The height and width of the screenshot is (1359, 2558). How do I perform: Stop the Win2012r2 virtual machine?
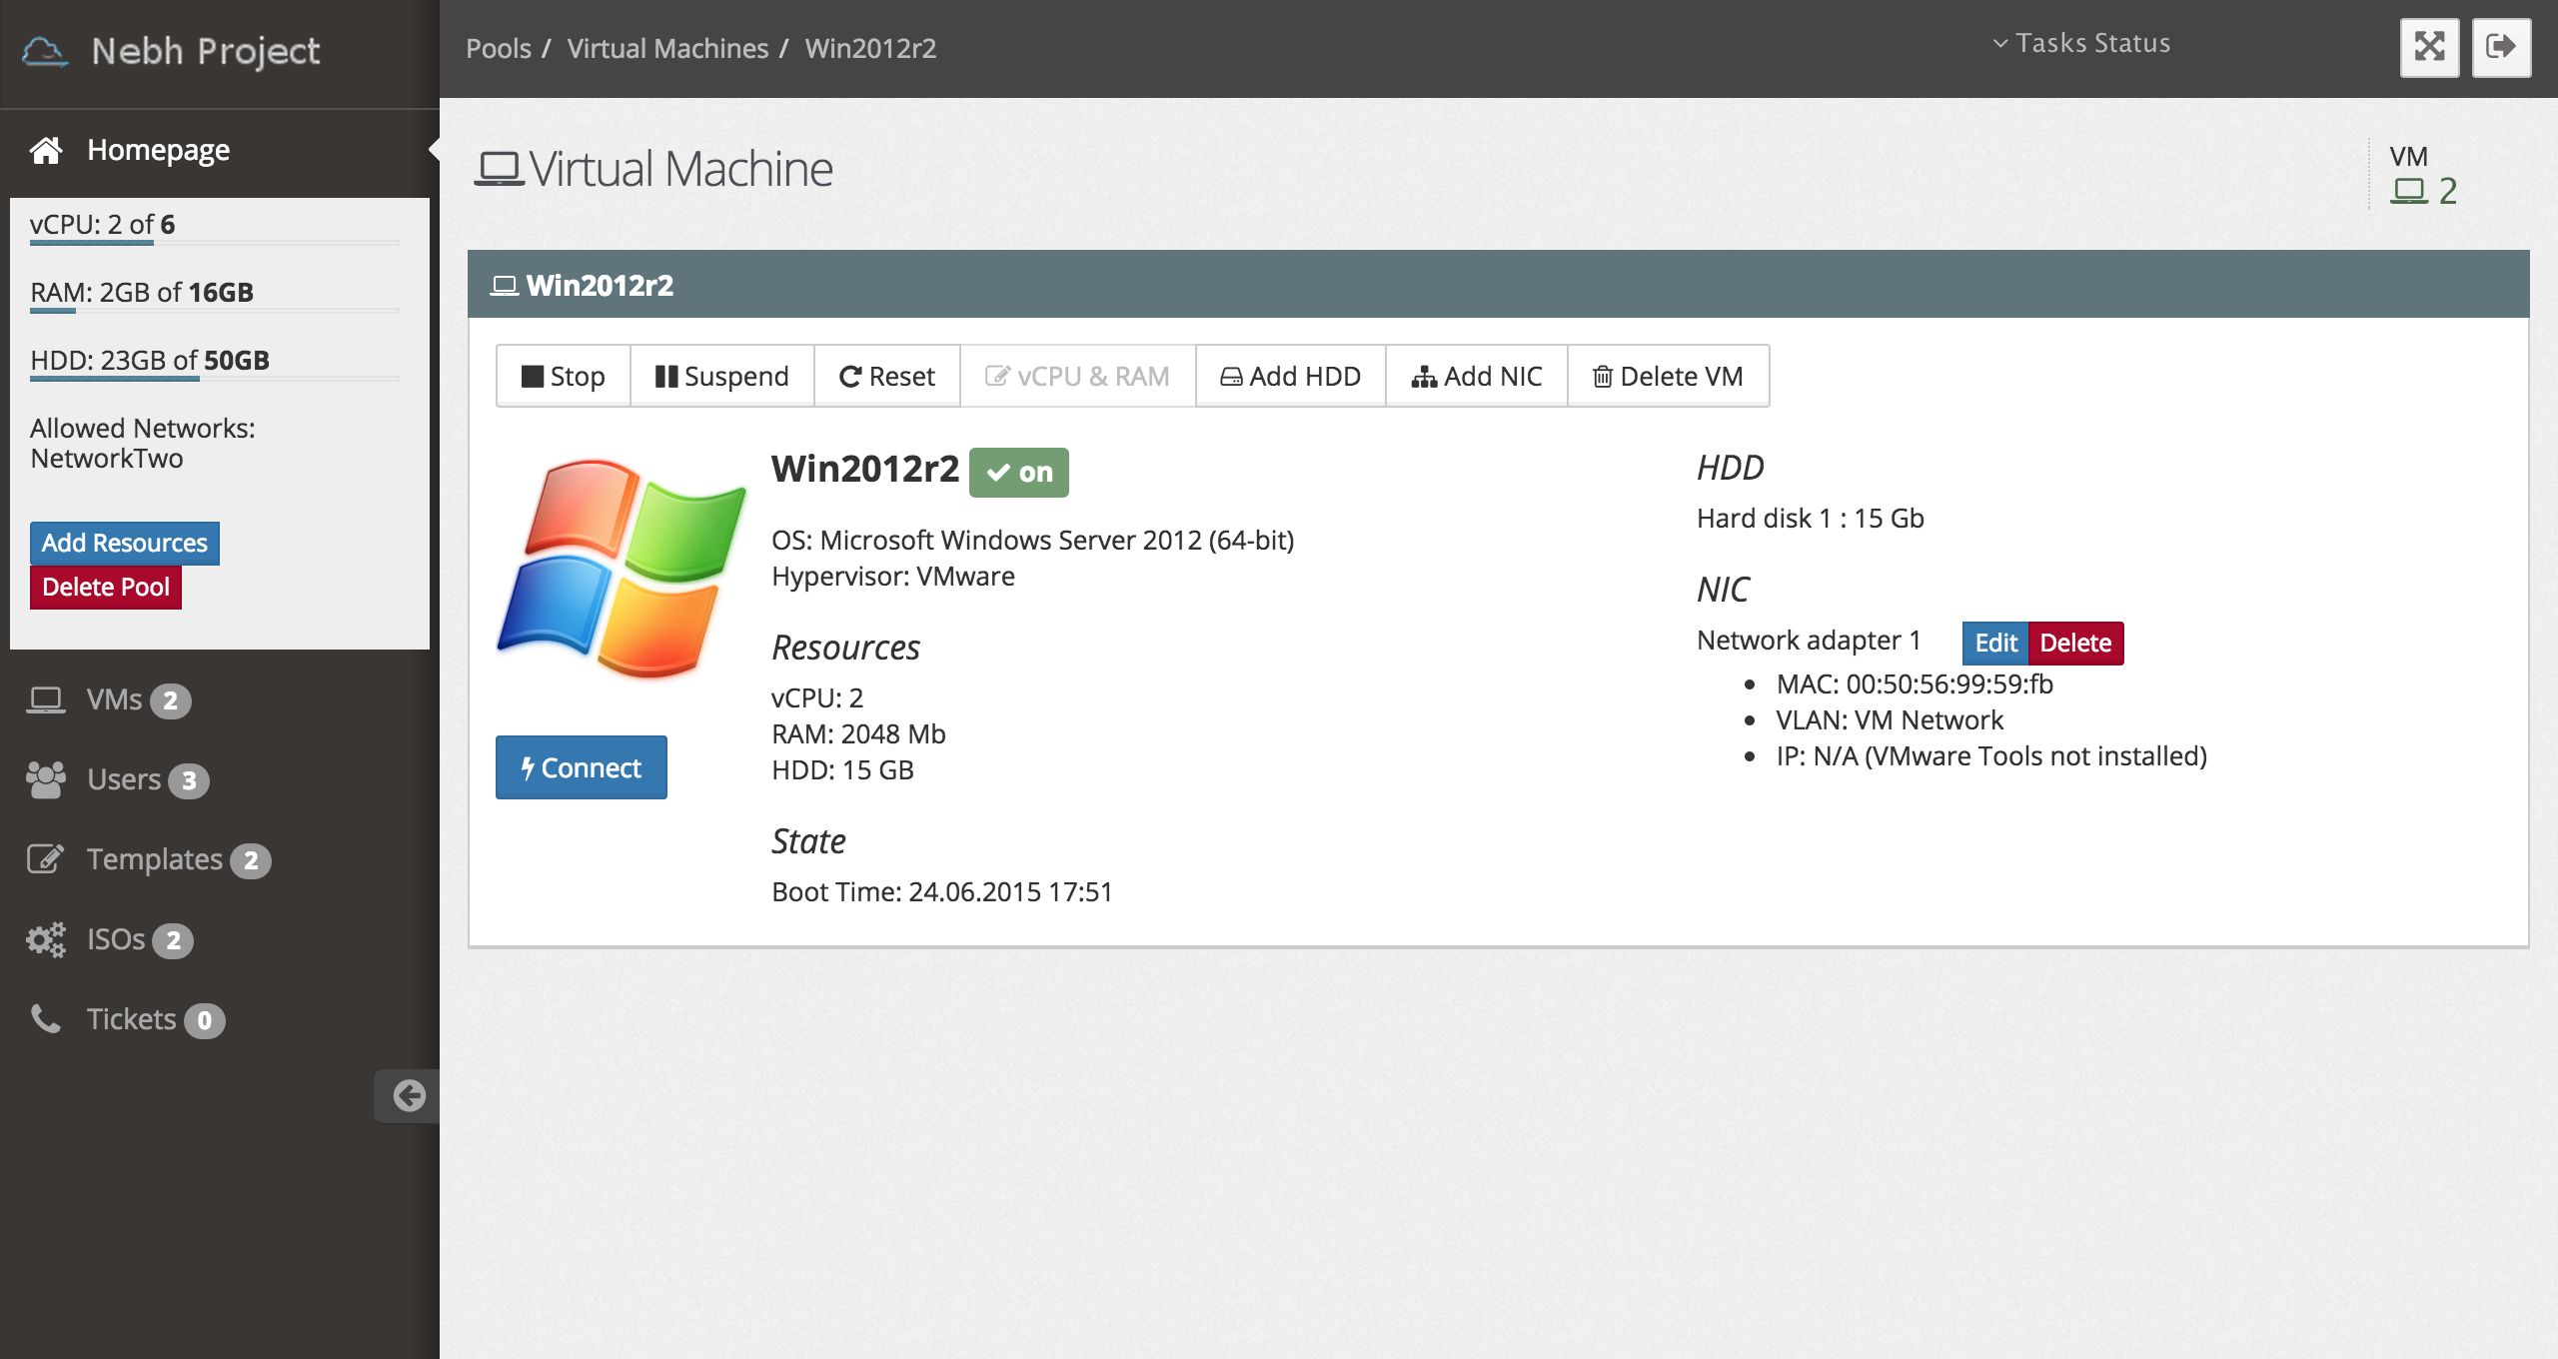564,376
